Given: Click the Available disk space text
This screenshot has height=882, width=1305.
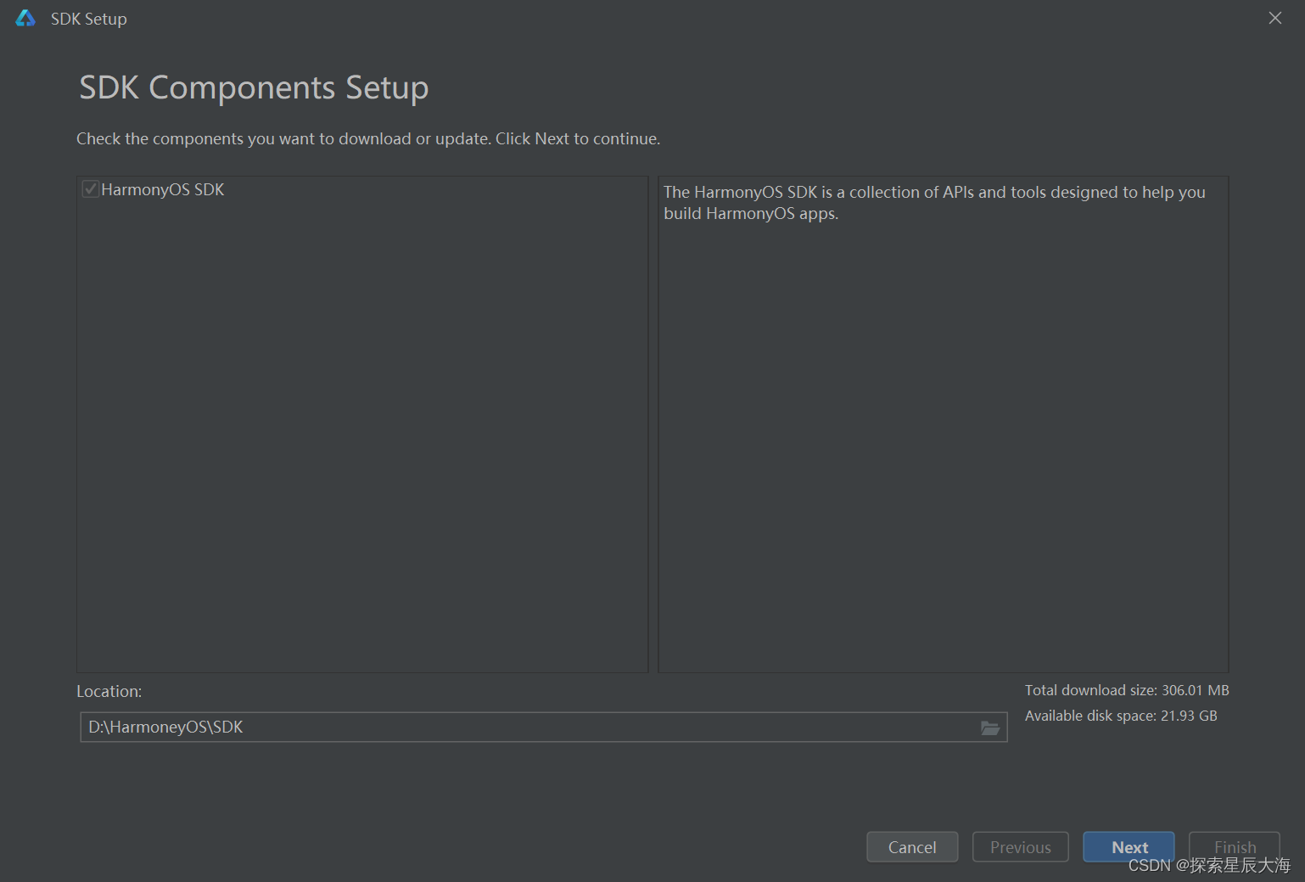Looking at the screenshot, I should click(x=1121, y=716).
